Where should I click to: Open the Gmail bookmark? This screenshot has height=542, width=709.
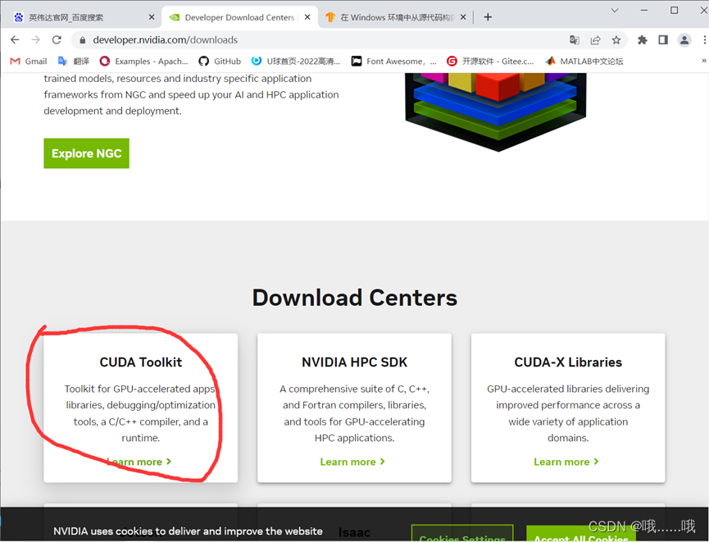tap(29, 61)
